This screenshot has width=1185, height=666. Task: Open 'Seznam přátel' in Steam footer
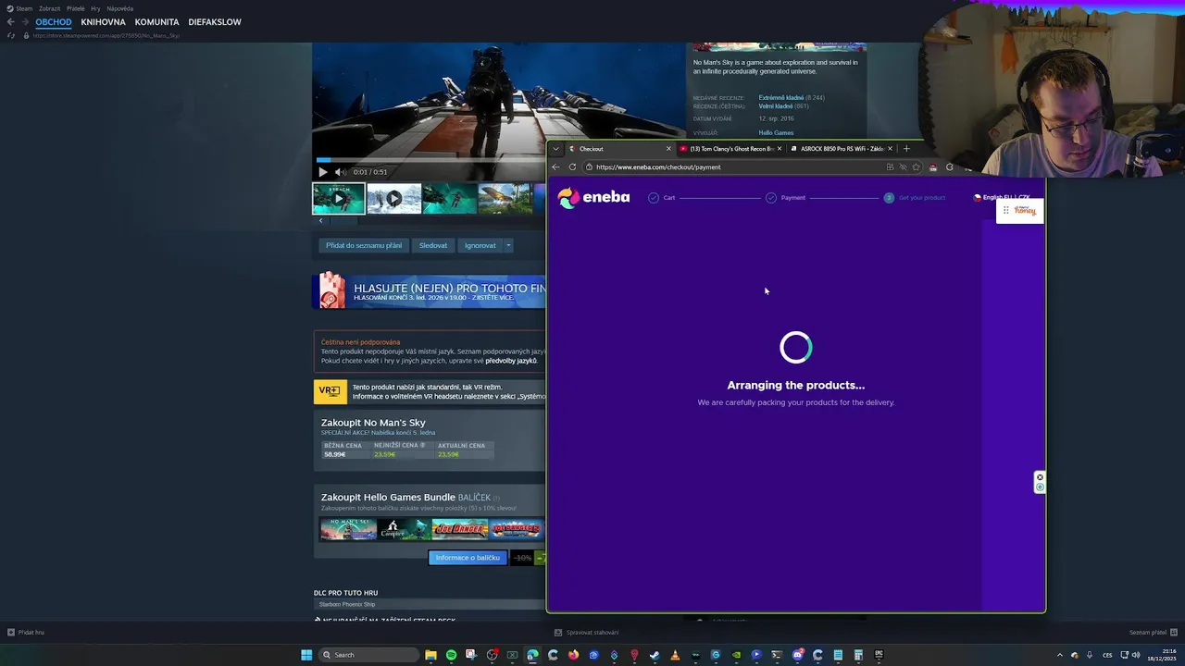[1153, 633]
